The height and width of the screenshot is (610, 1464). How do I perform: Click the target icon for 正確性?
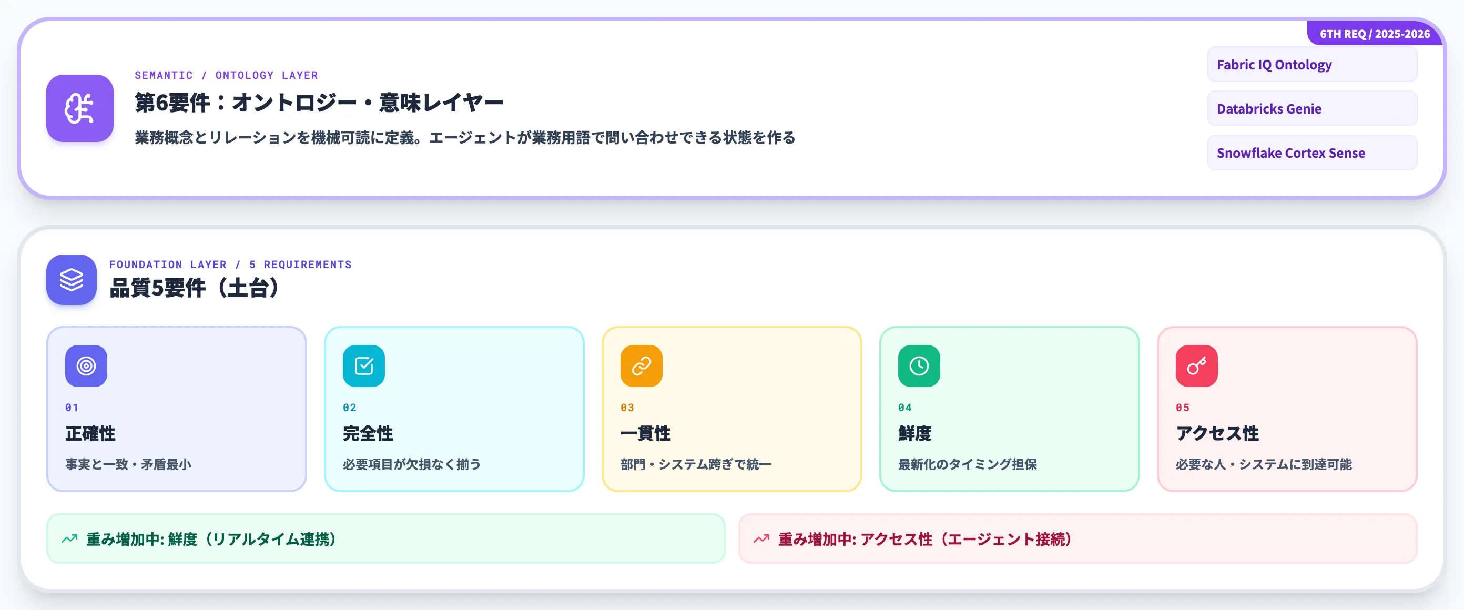point(86,365)
